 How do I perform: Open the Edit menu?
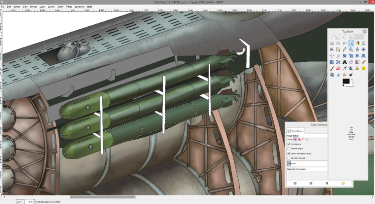[9, 7]
